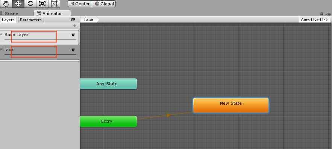Grab the Base Layer drag handle
332x149 pixels.
pos(1,34)
